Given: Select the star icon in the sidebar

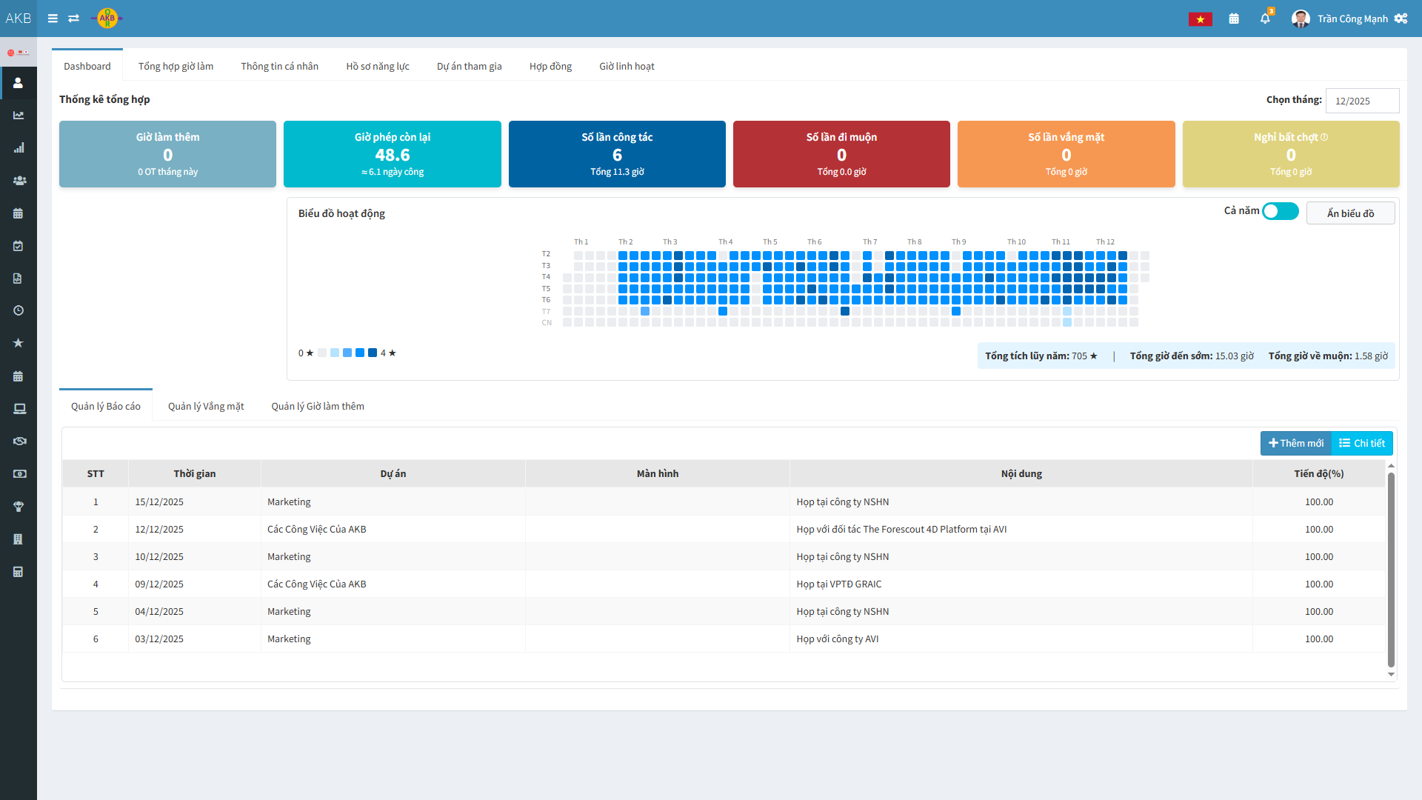Looking at the screenshot, I should click(x=19, y=343).
